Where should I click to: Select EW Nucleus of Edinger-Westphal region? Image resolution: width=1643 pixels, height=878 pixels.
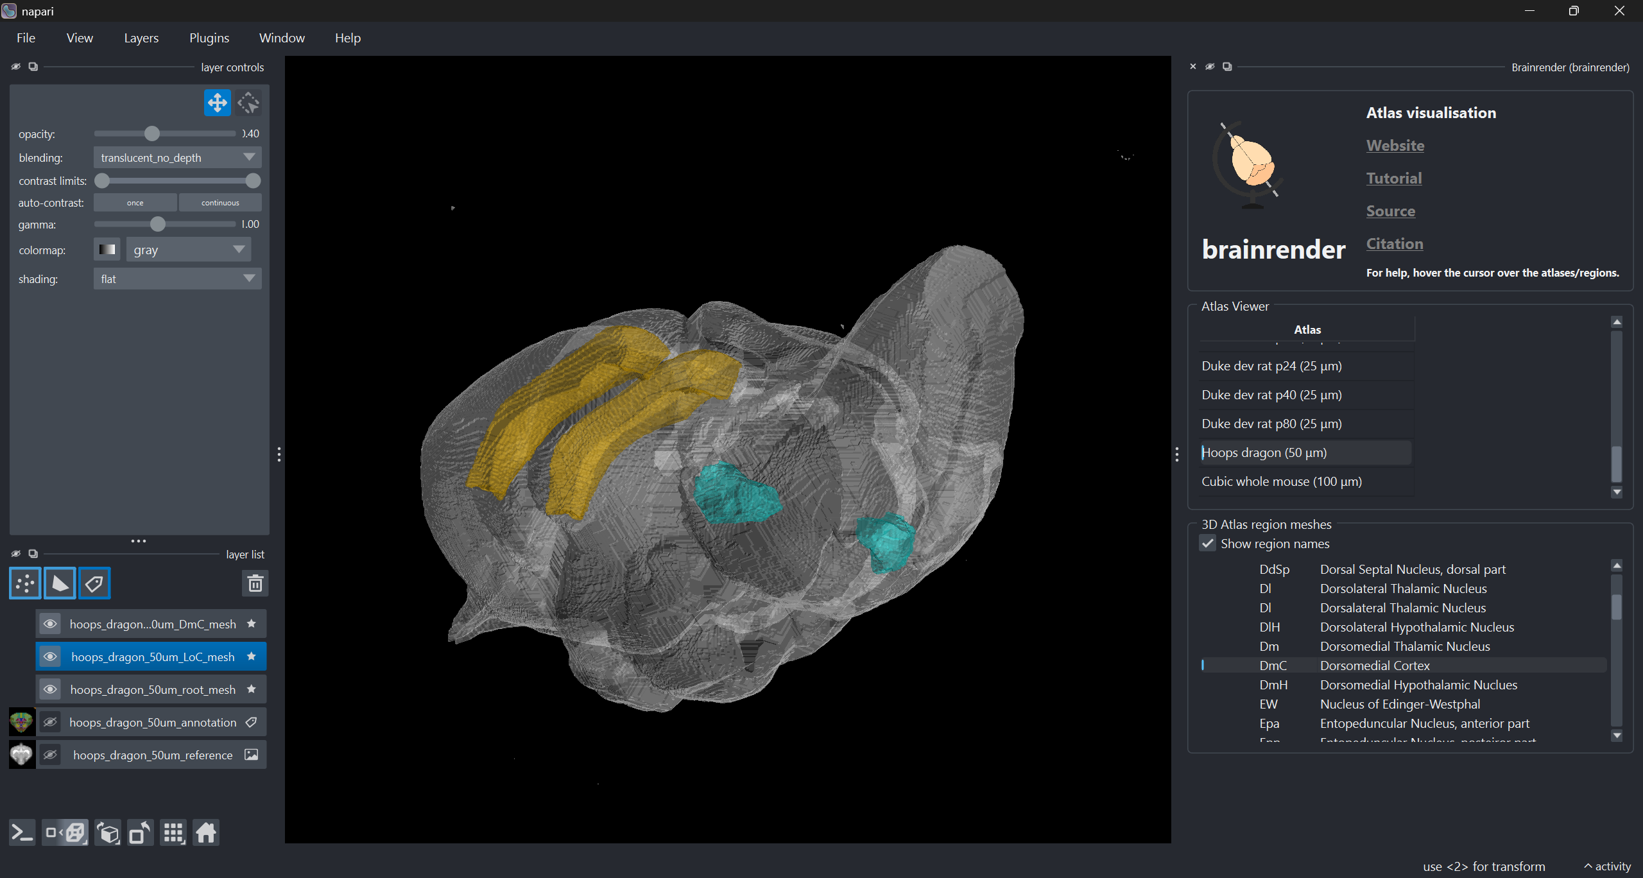[x=1404, y=704]
